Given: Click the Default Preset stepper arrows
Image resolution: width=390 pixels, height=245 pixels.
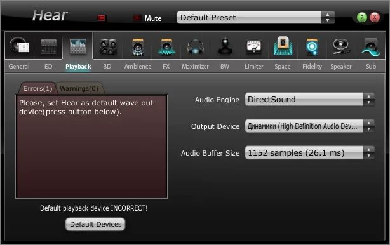Looking at the screenshot, I should click(328, 17).
